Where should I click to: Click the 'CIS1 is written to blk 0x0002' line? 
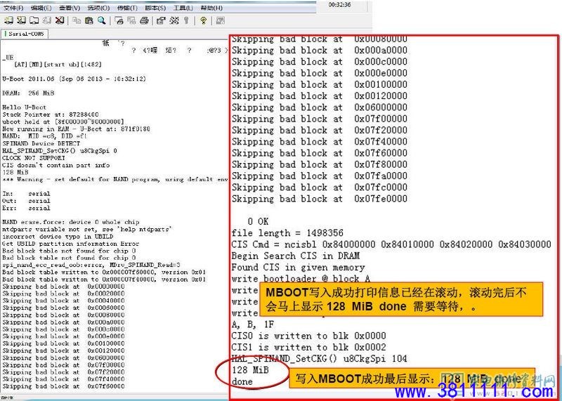(x=308, y=347)
